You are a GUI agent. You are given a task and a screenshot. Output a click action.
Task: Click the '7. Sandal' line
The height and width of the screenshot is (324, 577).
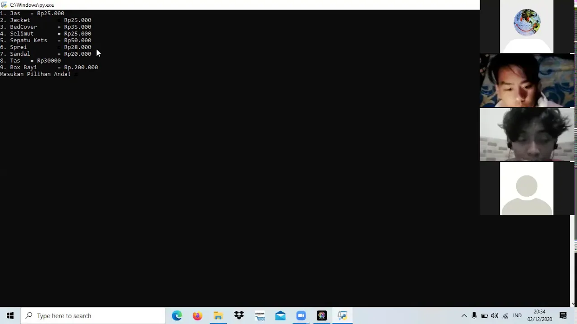(46, 54)
